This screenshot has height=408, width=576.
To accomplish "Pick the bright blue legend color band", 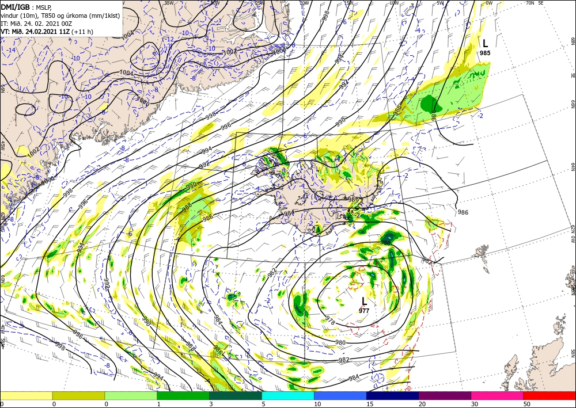I will point(340,395).
